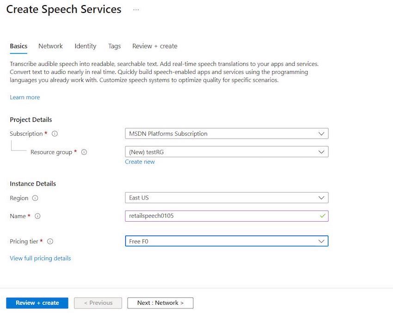The width and height of the screenshot is (393, 314).
Task: Select the Tags tab
Action: pyautogui.click(x=114, y=46)
